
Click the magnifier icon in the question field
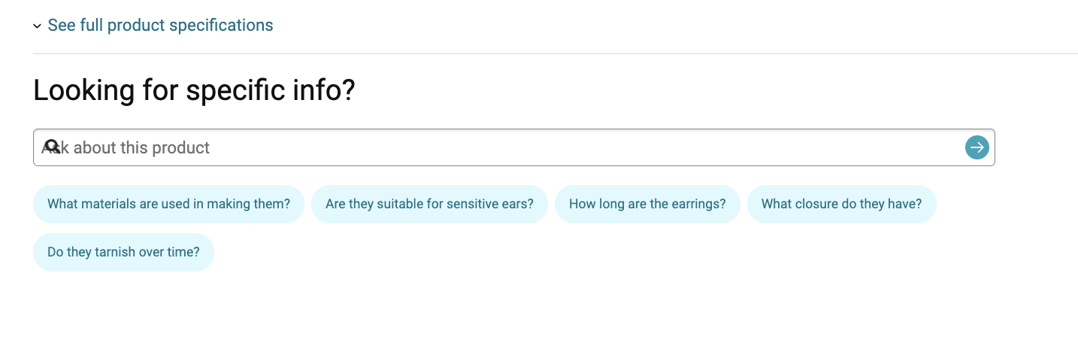pyautogui.click(x=52, y=147)
